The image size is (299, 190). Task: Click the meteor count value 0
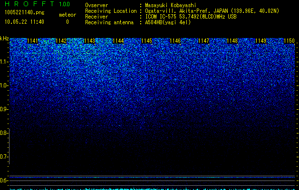coord(68,22)
